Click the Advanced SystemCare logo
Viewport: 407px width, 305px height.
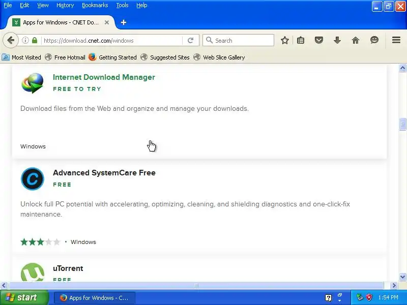tap(33, 179)
